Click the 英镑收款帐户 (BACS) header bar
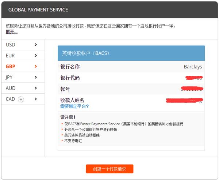This screenshot has width=219, height=180. click(131, 53)
